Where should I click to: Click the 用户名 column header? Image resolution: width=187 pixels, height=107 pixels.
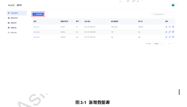tap(140, 21)
